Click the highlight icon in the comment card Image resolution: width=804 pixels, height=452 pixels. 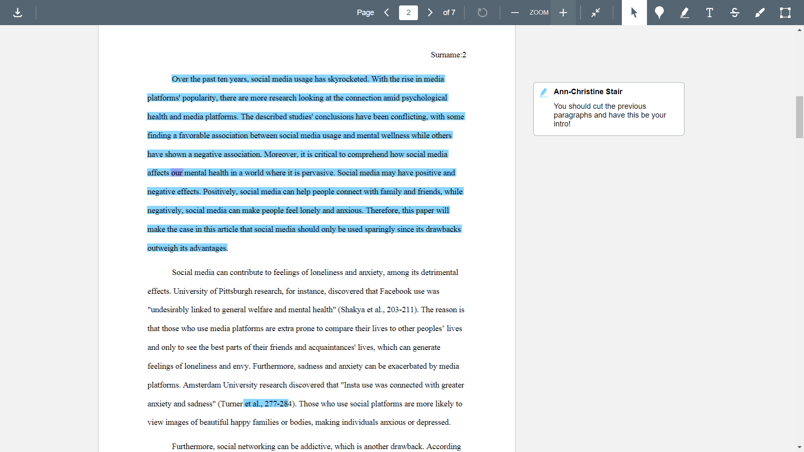(544, 92)
